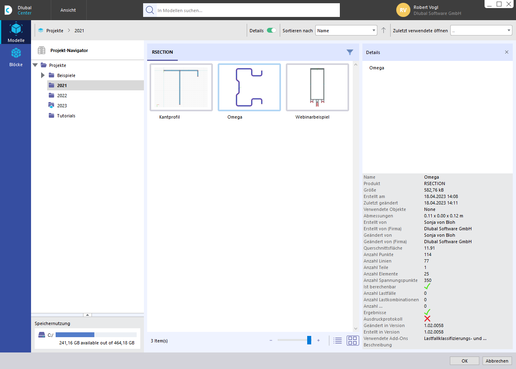
Task: Close the Details panel
Action: (507, 52)
